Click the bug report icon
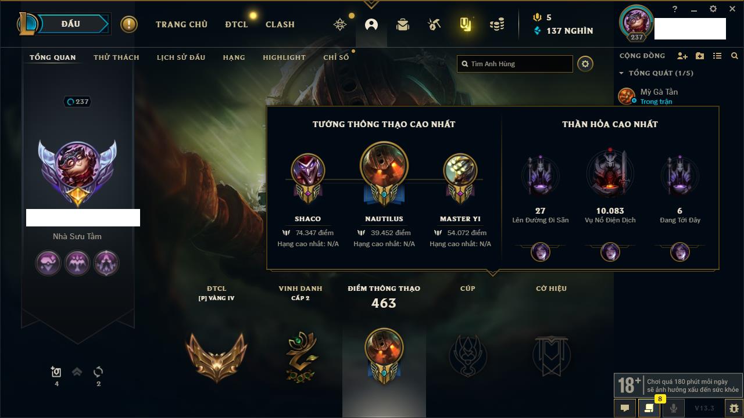The height and width of the screenshot is (418, 744). (x=734, y=408)
